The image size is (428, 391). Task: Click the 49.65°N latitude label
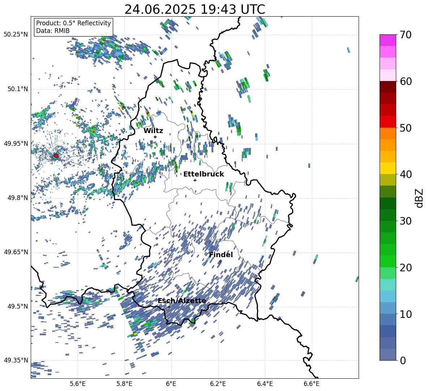click(16, 252)
